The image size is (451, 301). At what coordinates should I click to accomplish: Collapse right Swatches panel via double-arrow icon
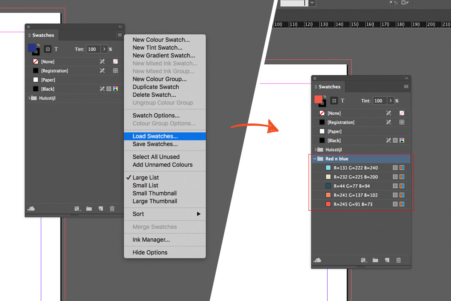[407, 78]
